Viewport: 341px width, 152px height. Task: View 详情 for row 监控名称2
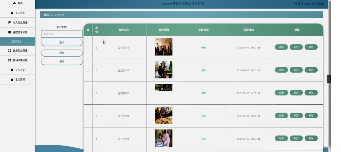[x=281, y=70]
